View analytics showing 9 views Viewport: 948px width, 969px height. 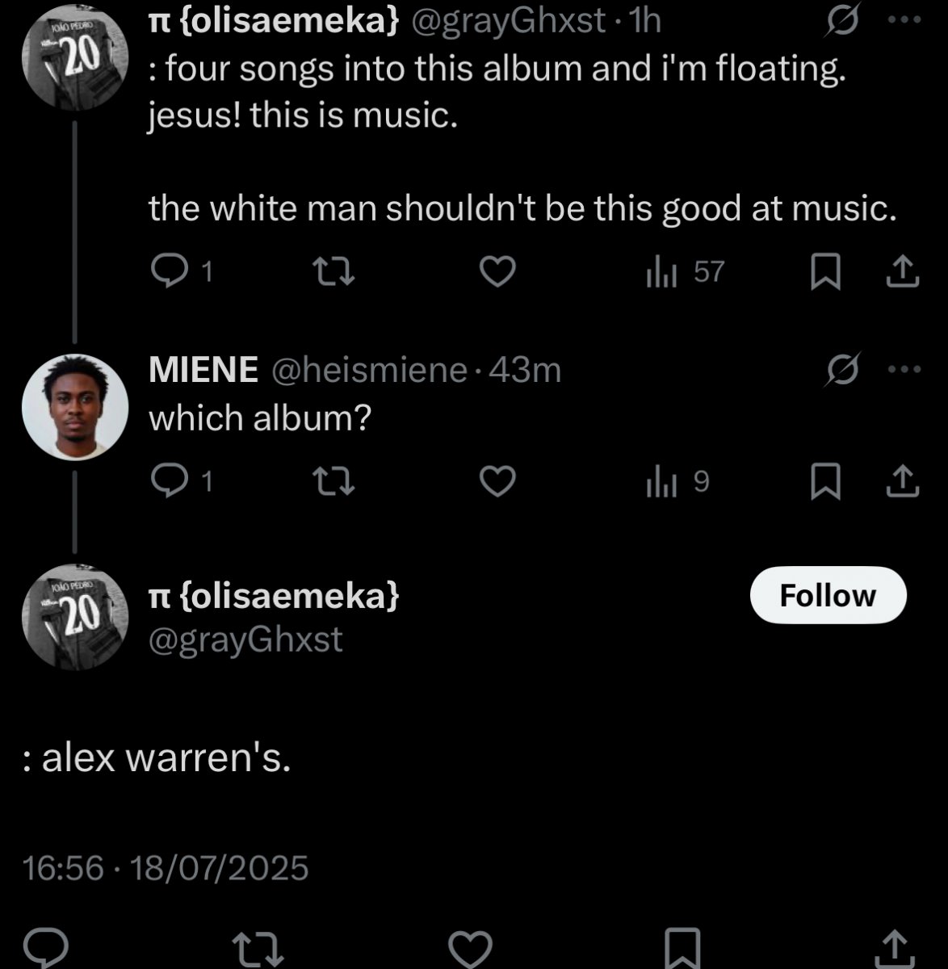coord(677,482)
